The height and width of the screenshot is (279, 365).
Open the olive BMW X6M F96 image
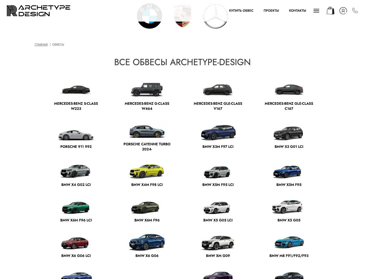click(145, 207)
